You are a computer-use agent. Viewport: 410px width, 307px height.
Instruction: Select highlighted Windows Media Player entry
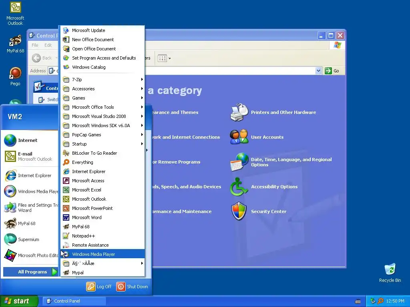pyautogui.click(x=102, y=254)
